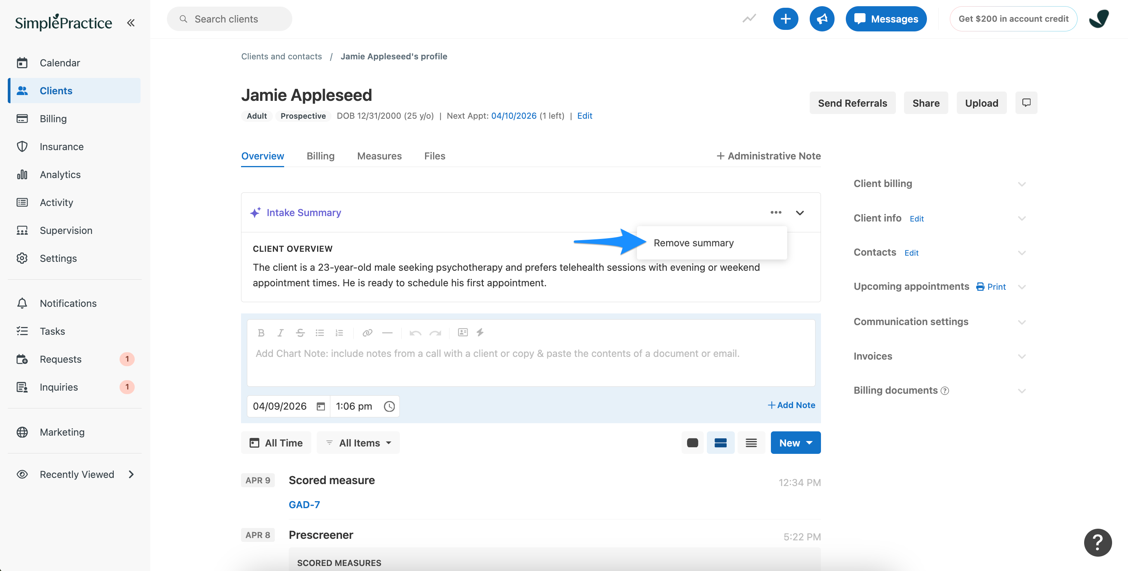Open the All Items filter dropdown

(358, 443)
